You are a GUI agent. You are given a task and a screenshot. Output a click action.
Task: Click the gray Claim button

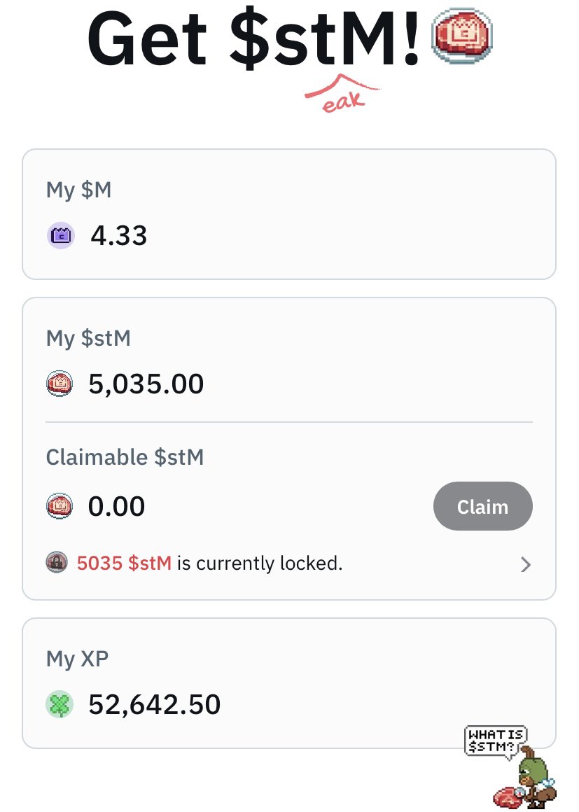pyautogui.click(x=482, y=506)
